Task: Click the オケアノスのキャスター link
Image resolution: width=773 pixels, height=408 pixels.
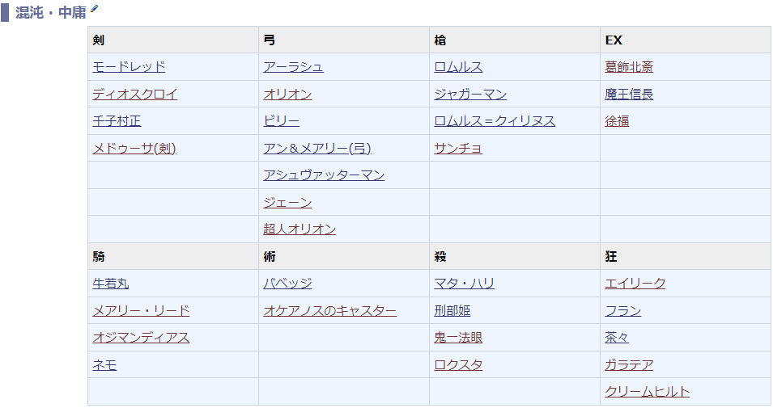Action: coord(329,311)
